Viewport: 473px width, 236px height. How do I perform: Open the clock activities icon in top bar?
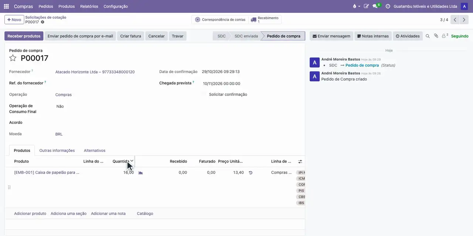(x=388, y=6)
